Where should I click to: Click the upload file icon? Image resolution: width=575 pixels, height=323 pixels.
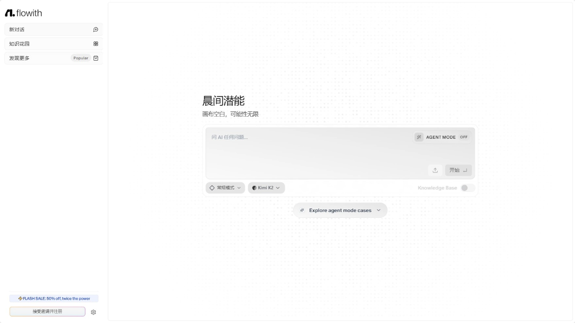click(435, 170)
